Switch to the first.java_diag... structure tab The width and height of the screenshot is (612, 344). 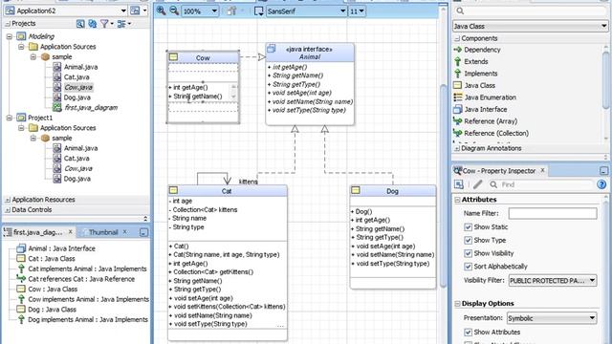point(37,232)
